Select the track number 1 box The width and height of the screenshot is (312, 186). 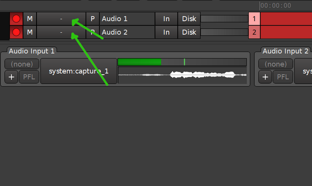(x=254, y=19)
